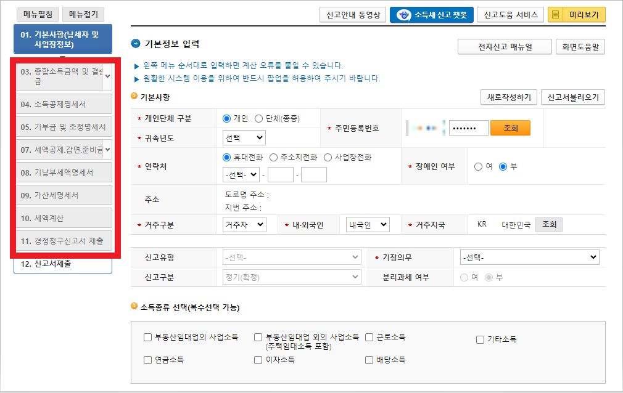
Task: Click the phone number input field
Action: (282, 174)
